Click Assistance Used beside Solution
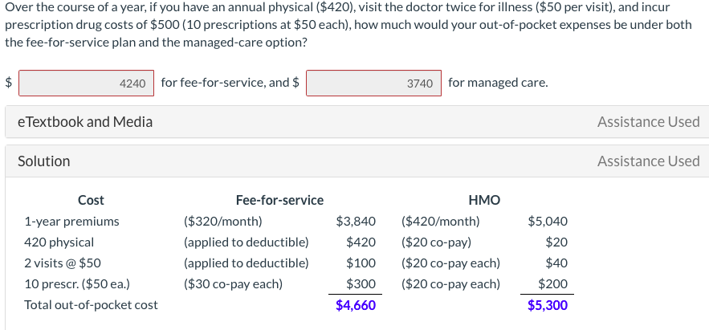709x330 pixels. point(648,161)
